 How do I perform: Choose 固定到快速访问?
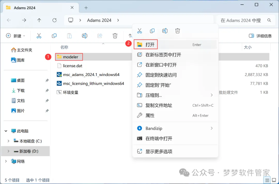pyautogui.click(x=175, y=75)
